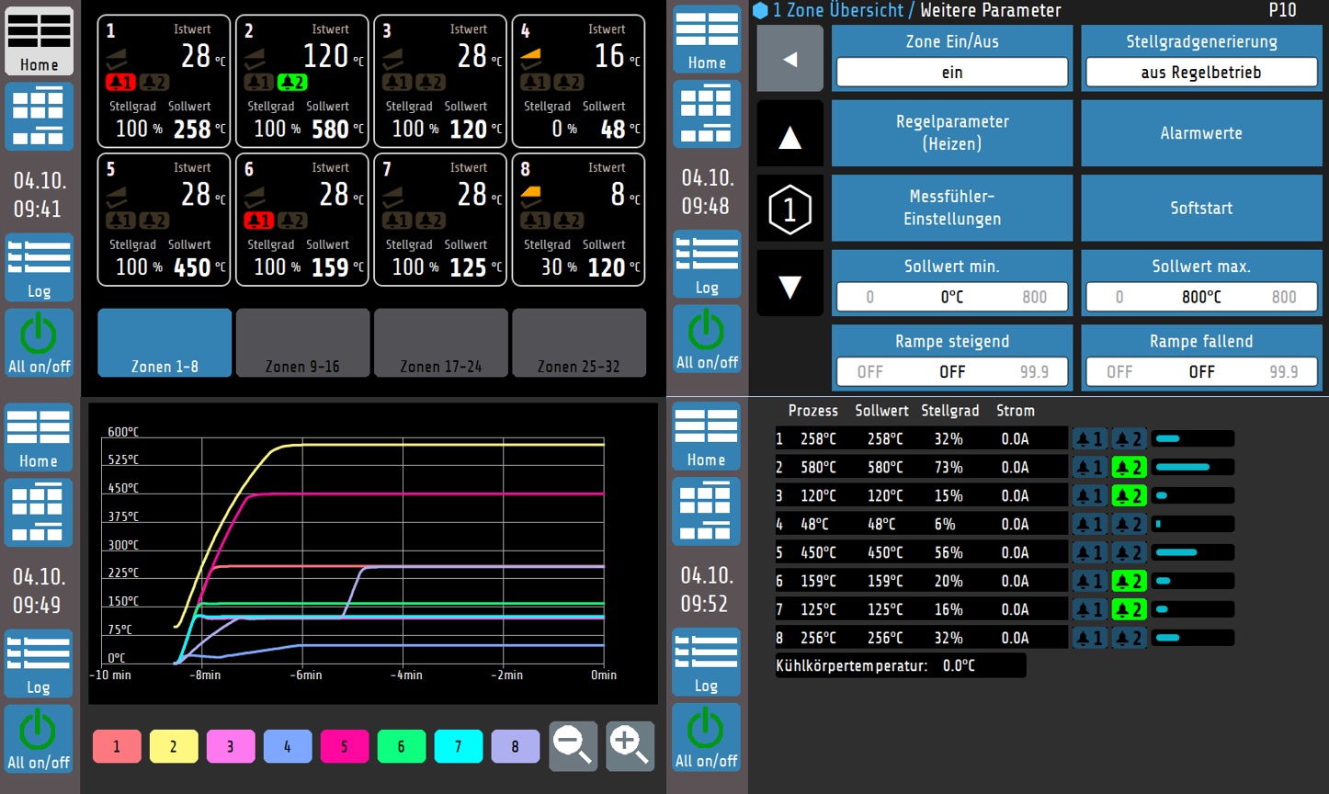Switch to the Zonen 9-16 tab

point(302,343)
